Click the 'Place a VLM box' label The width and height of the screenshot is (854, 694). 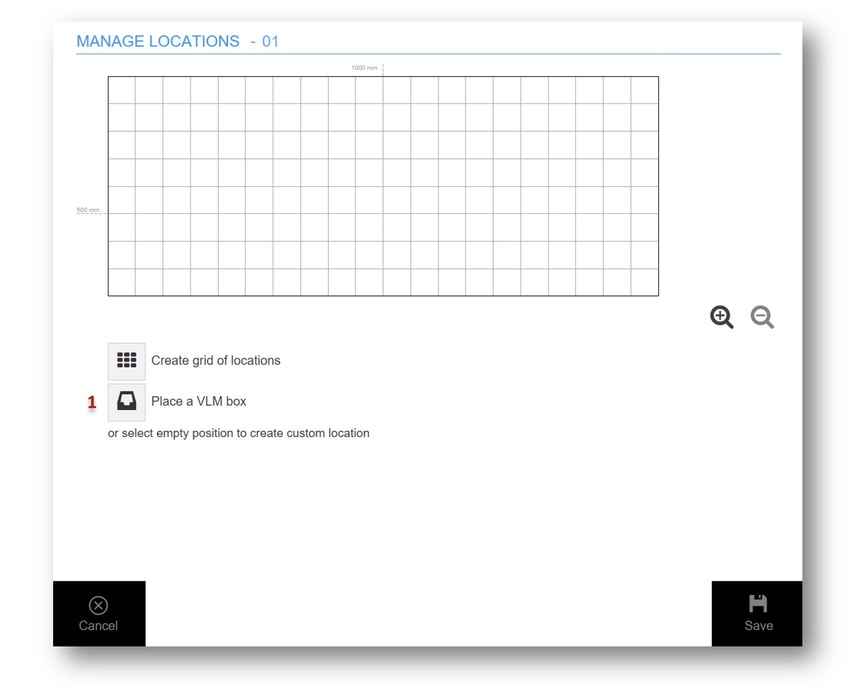click(198, 402)
